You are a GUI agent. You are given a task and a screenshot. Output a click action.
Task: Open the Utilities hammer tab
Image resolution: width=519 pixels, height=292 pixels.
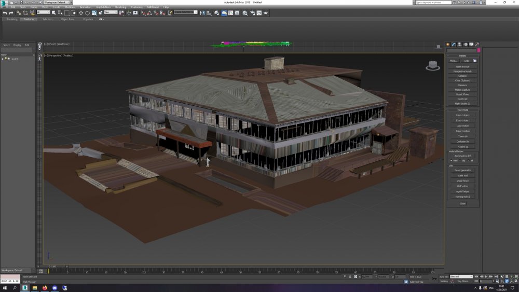click(477, 45)
